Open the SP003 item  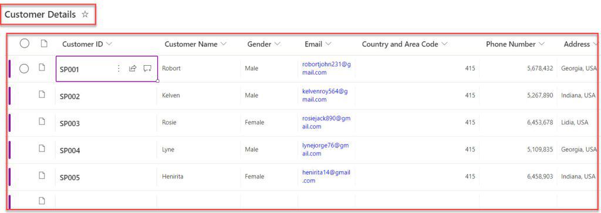click(70, 124)
